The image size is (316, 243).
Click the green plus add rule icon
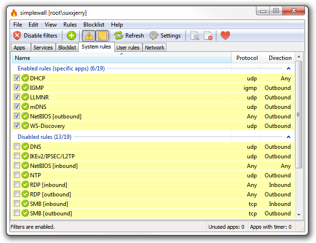point(71,36)
